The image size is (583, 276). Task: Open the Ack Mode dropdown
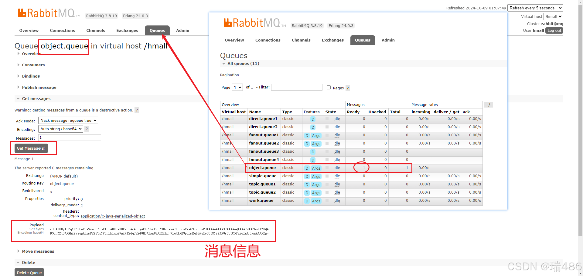point(68,121)
